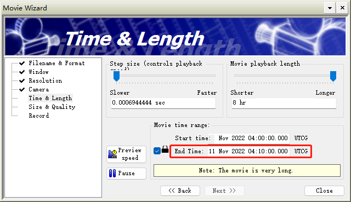Image resolution: width=351 pixels, height=202 pixels.
Task: Click the checkmark beside Camera
Action: coord(22,90)
